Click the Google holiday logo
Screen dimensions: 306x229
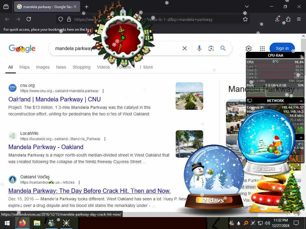point(22,49)
